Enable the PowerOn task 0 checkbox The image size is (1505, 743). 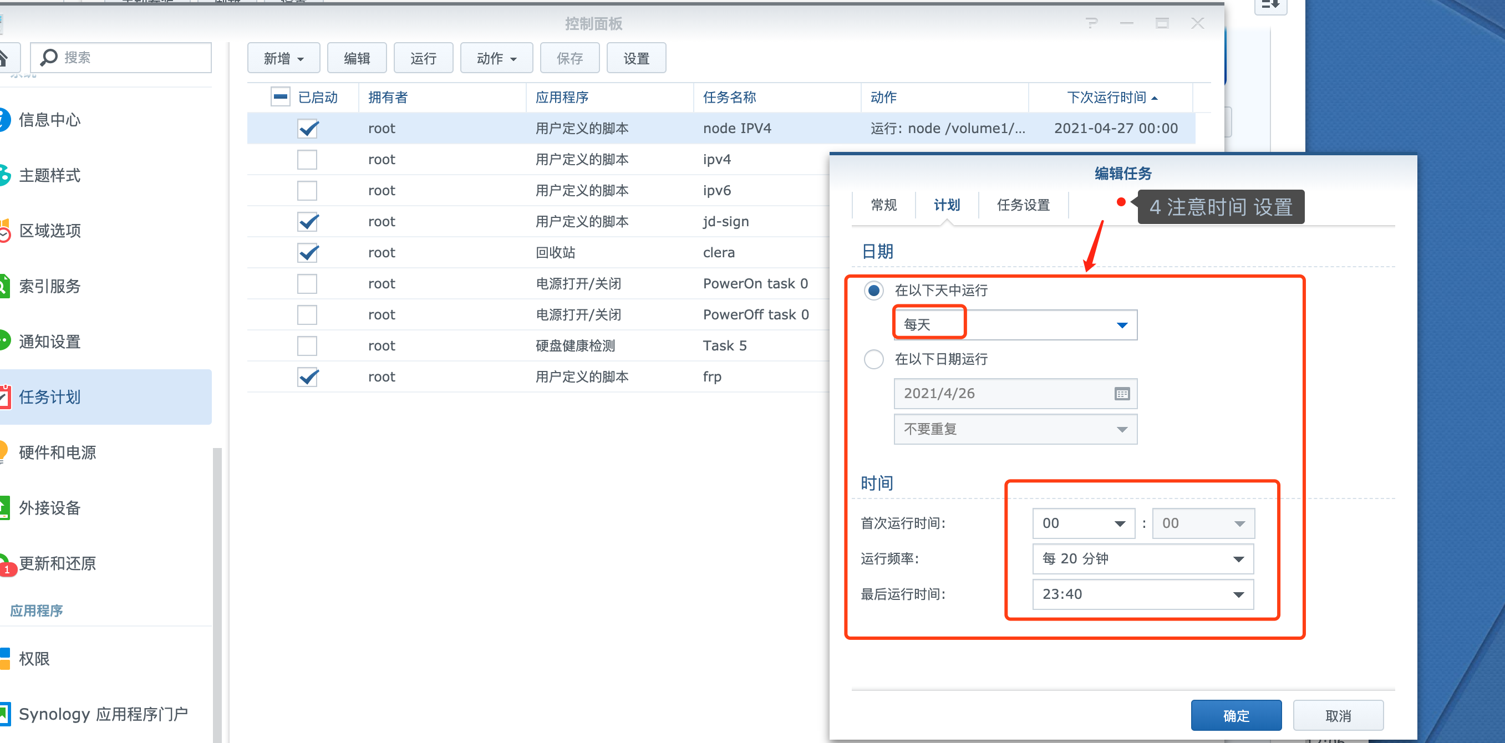(307, 284)
